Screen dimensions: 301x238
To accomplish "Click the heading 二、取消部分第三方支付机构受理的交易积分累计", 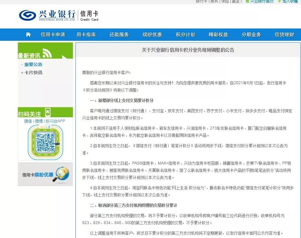I will tap(133, 205).
